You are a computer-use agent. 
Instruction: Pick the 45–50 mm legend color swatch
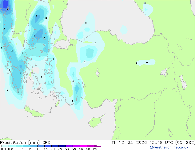[x=90, y=146]
